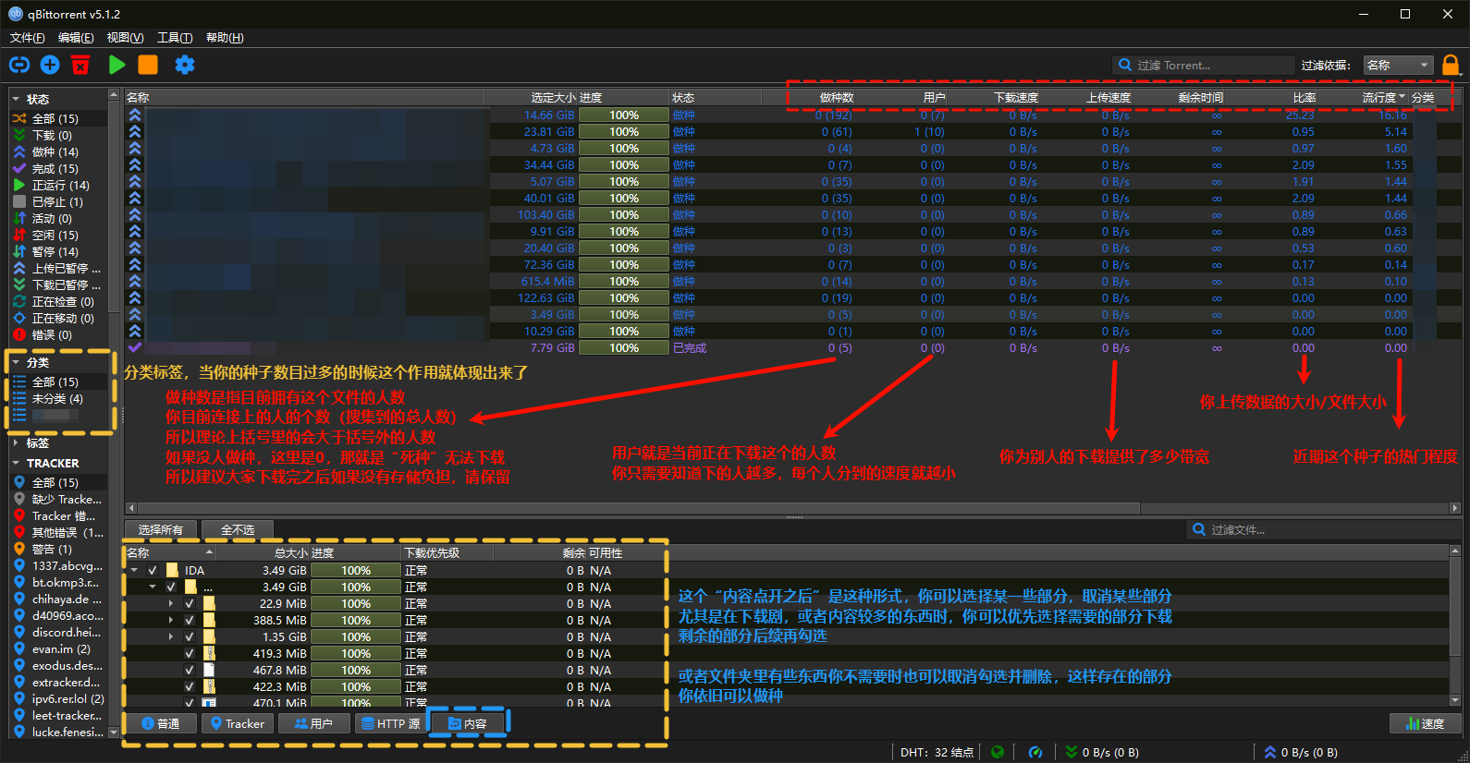Click the add torrent file plus icon

coord(50,65)
